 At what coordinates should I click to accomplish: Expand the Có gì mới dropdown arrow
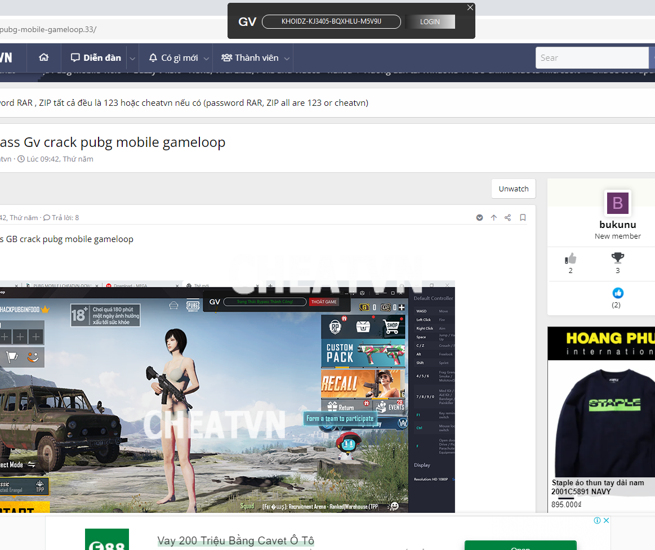click(x=206, y=59)
